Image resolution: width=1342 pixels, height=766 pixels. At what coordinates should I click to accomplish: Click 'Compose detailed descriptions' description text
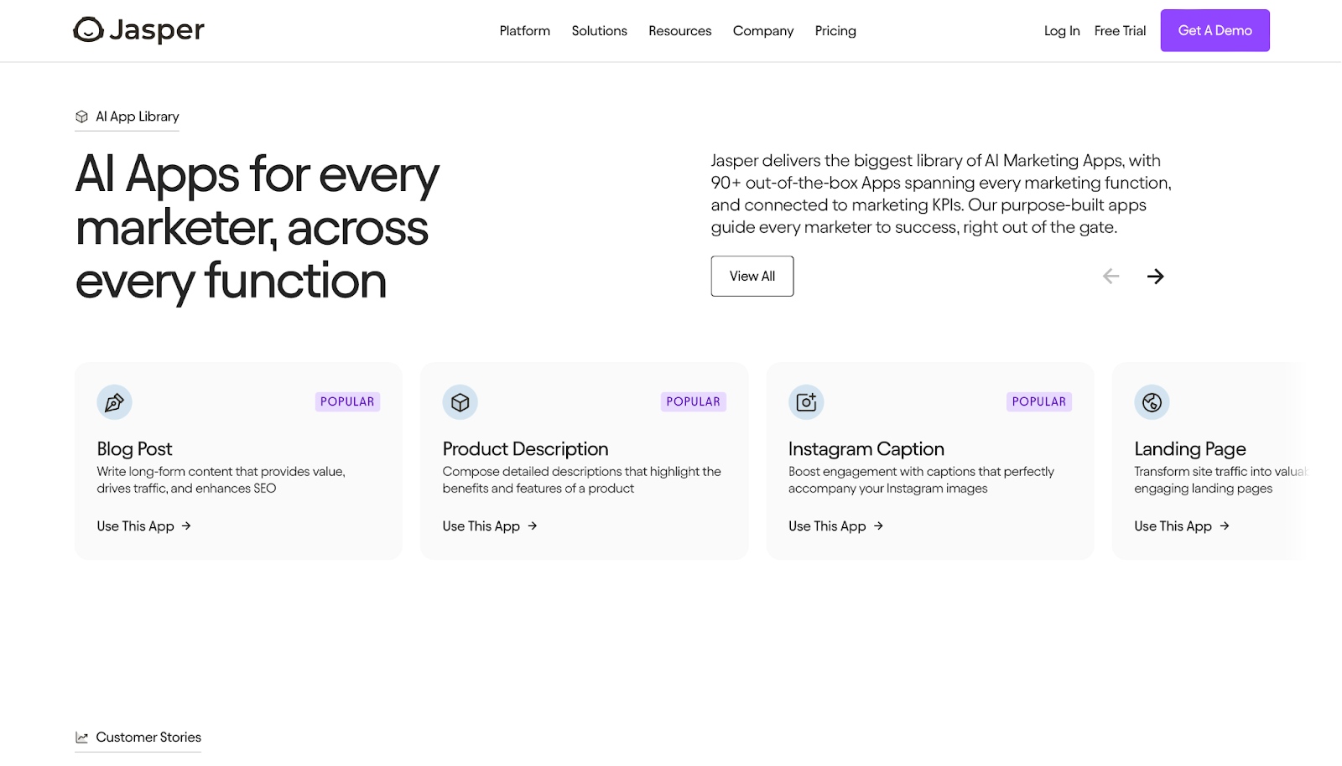click(x=581, y=480)
